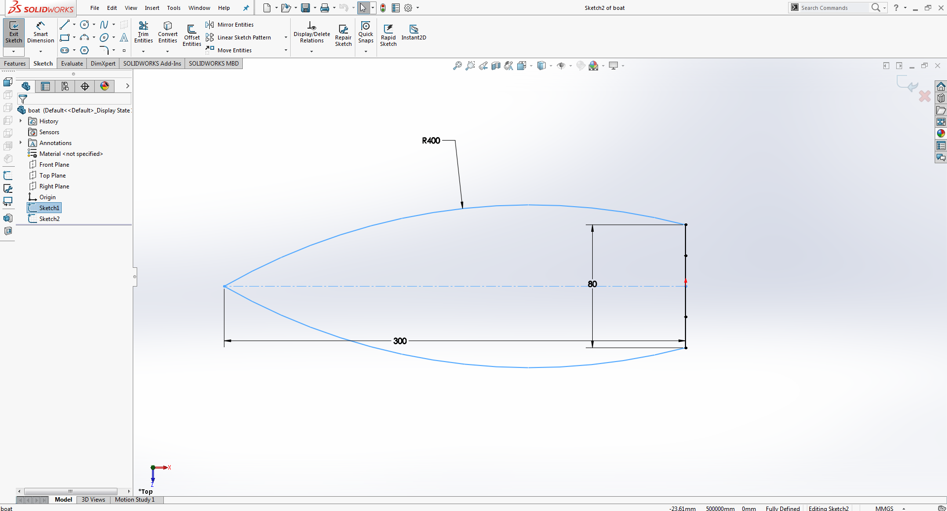Click the Search Commands field

pyautogui.click(x=834, y=8)
